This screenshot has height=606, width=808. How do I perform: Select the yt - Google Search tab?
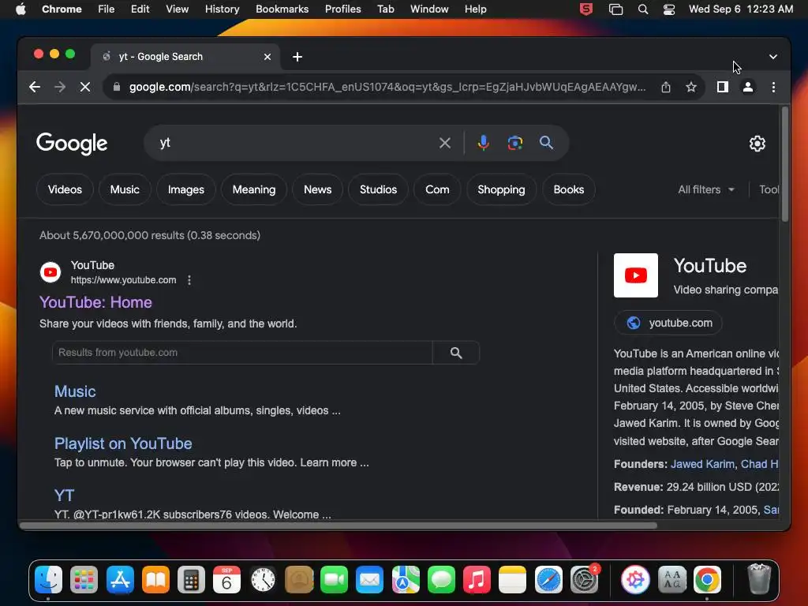pyautogui.click(x=185, y=57)
